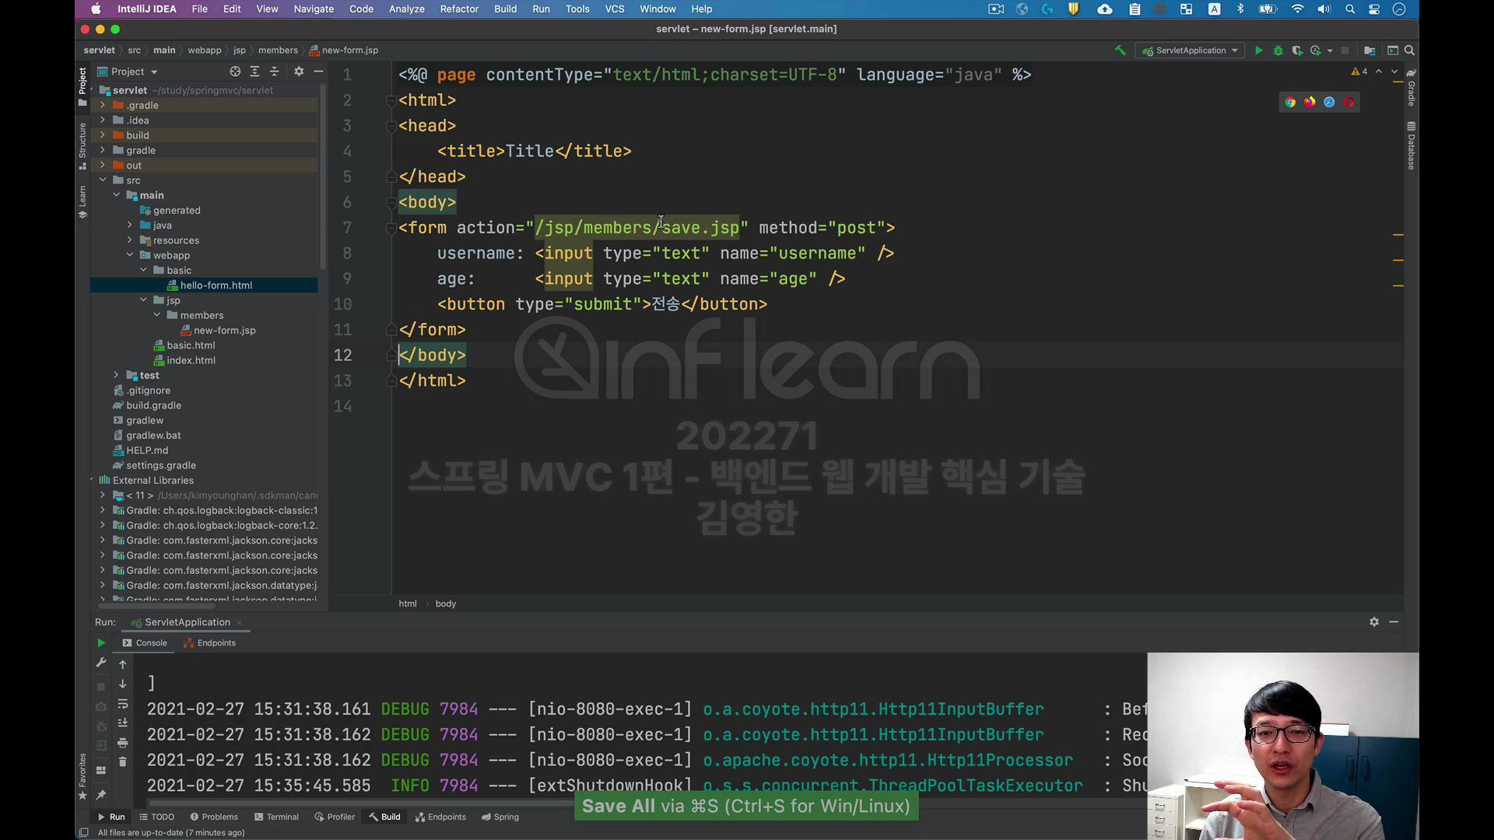Screen dimensions: 1494x840
Task: Expand the build folder
Action: point(102,135)
